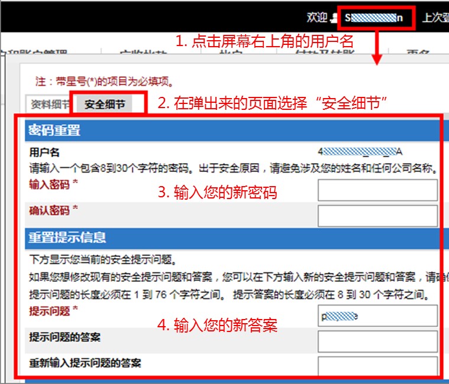The image size is (449, 384).
Task: Click the 用户名 value in the form
Action: click(360, 151)
